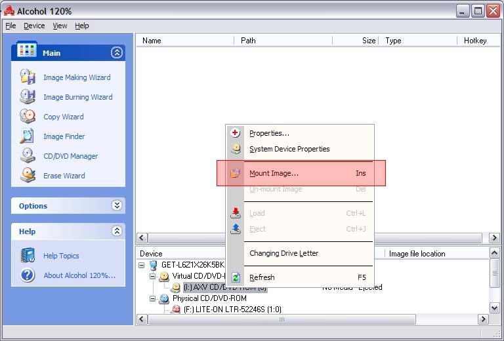Click image list scroll left arrow
The height and width of the screenshot is (341, 504).
point(142,238)
